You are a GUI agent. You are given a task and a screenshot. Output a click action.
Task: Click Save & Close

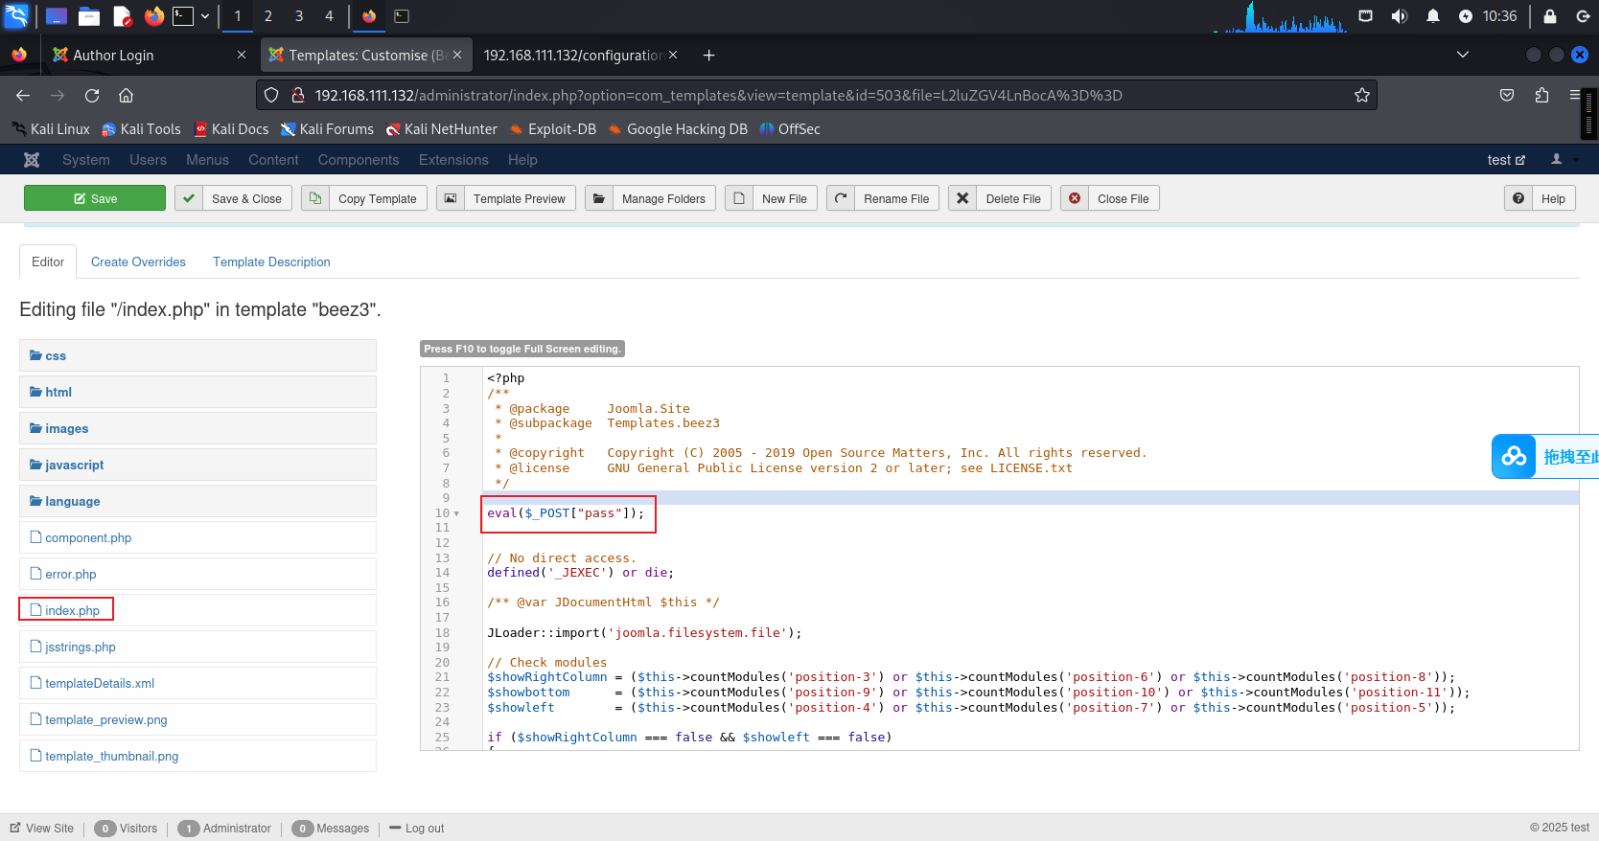click(x=234, y=198)
